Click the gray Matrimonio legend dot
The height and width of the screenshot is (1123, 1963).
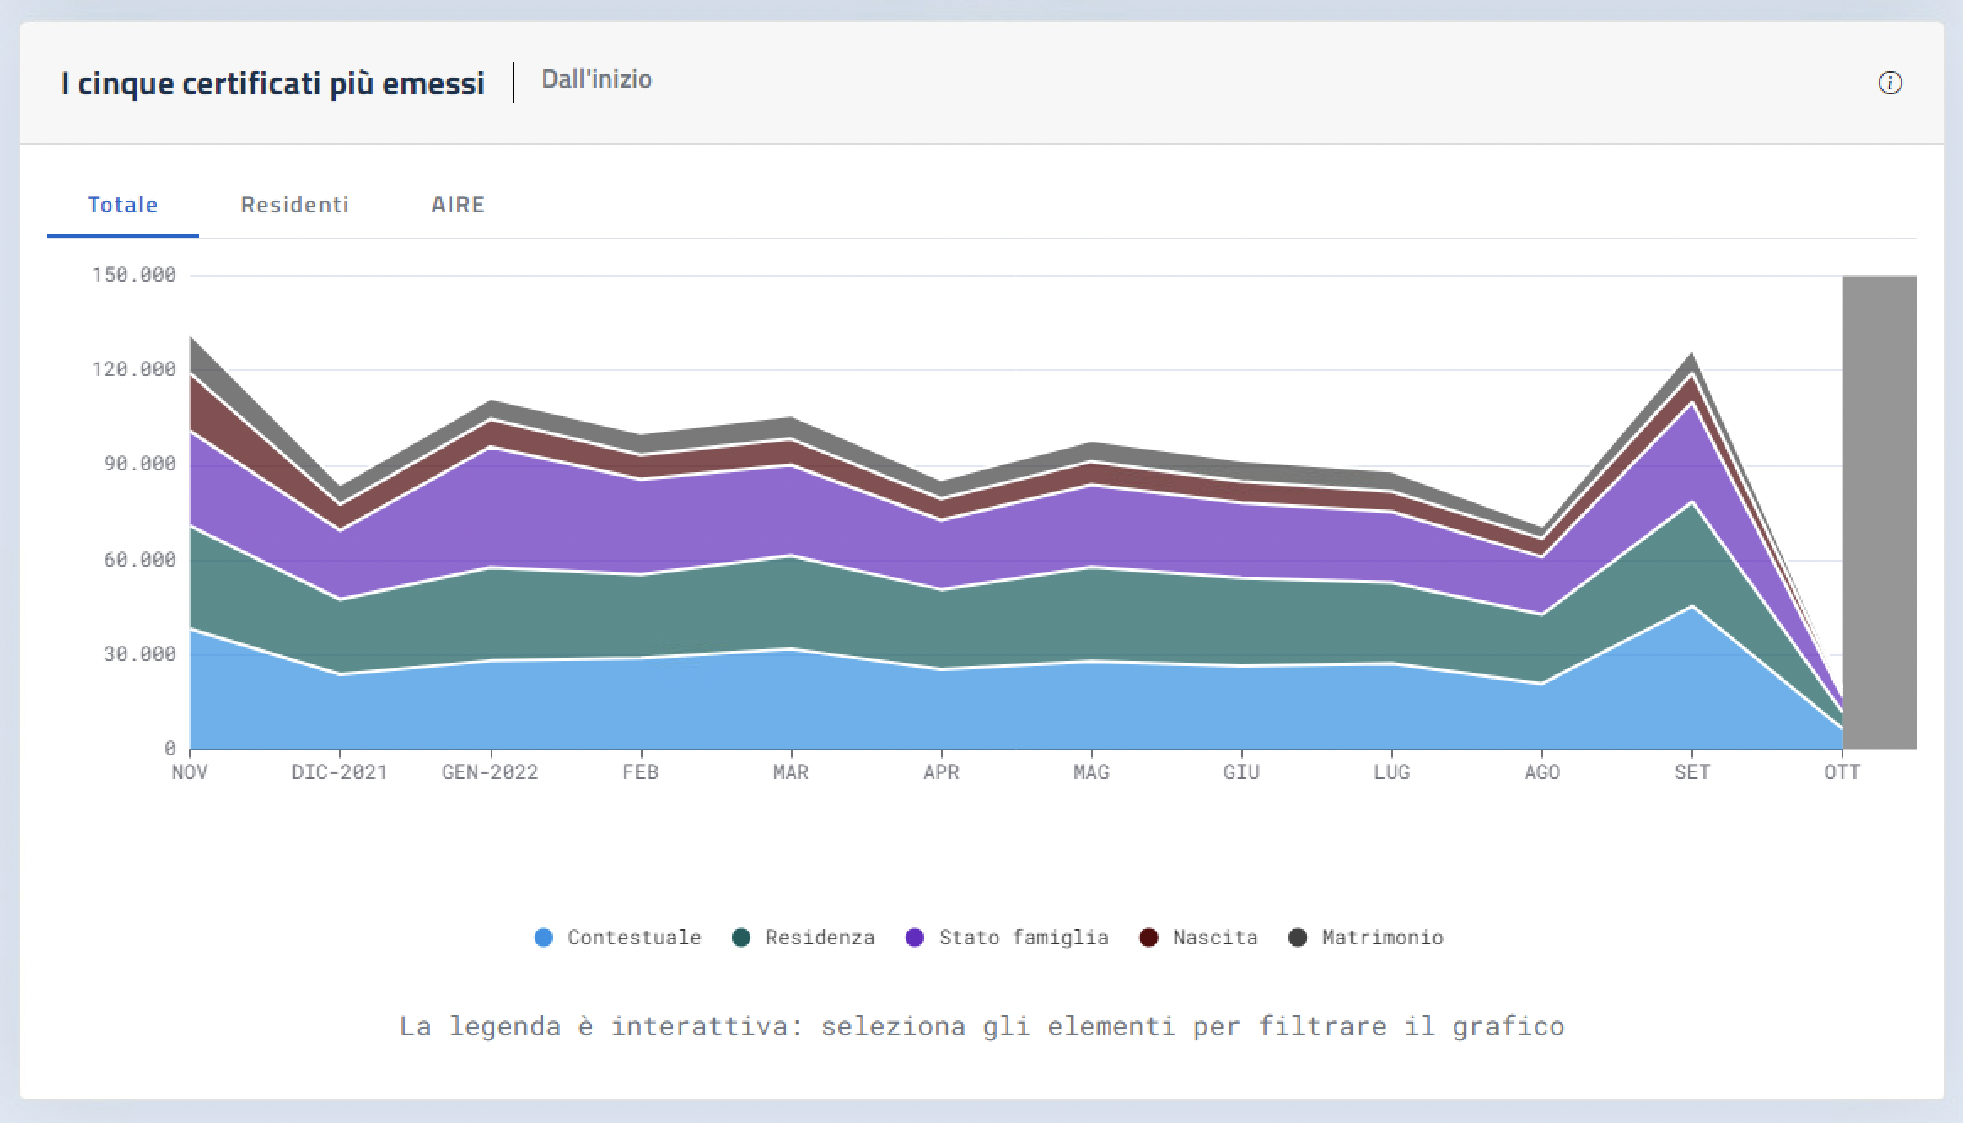1299,937
